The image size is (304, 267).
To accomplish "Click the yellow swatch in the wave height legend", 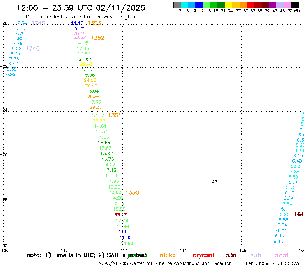I will [228, 5].
